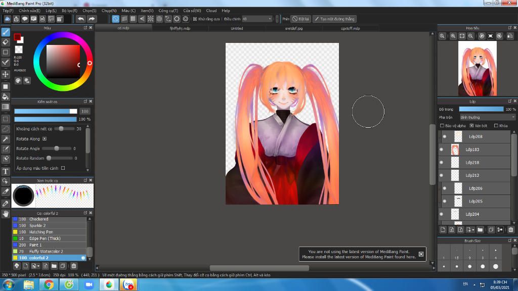518x291 pixels.
Task: Select the Move tool
Action: pos(6,74)
